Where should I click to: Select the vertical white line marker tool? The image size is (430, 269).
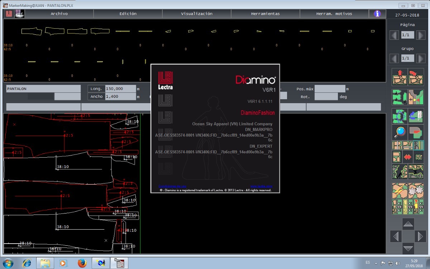[x=397, y=145]
